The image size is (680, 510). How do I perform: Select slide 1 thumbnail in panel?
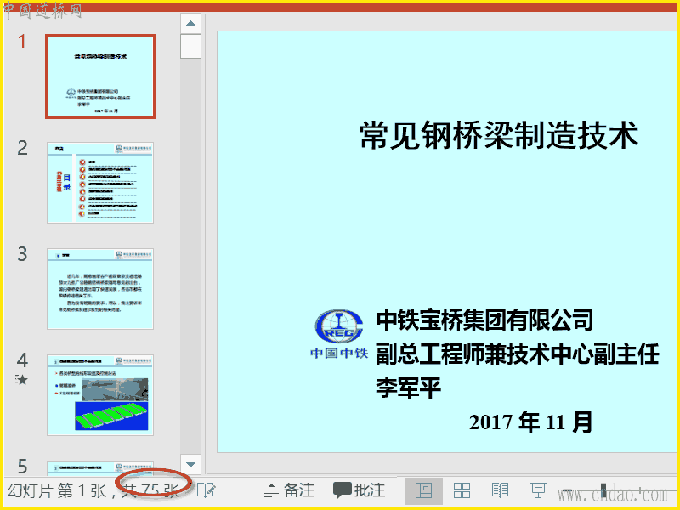click(x=100, y=76)
